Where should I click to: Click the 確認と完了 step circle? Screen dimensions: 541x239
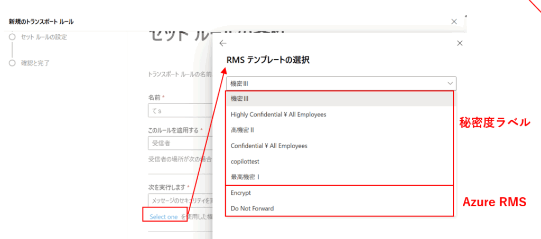pos(12,63)
